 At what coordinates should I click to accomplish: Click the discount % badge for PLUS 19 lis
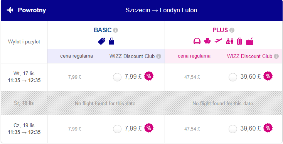[x=268, y=128]
